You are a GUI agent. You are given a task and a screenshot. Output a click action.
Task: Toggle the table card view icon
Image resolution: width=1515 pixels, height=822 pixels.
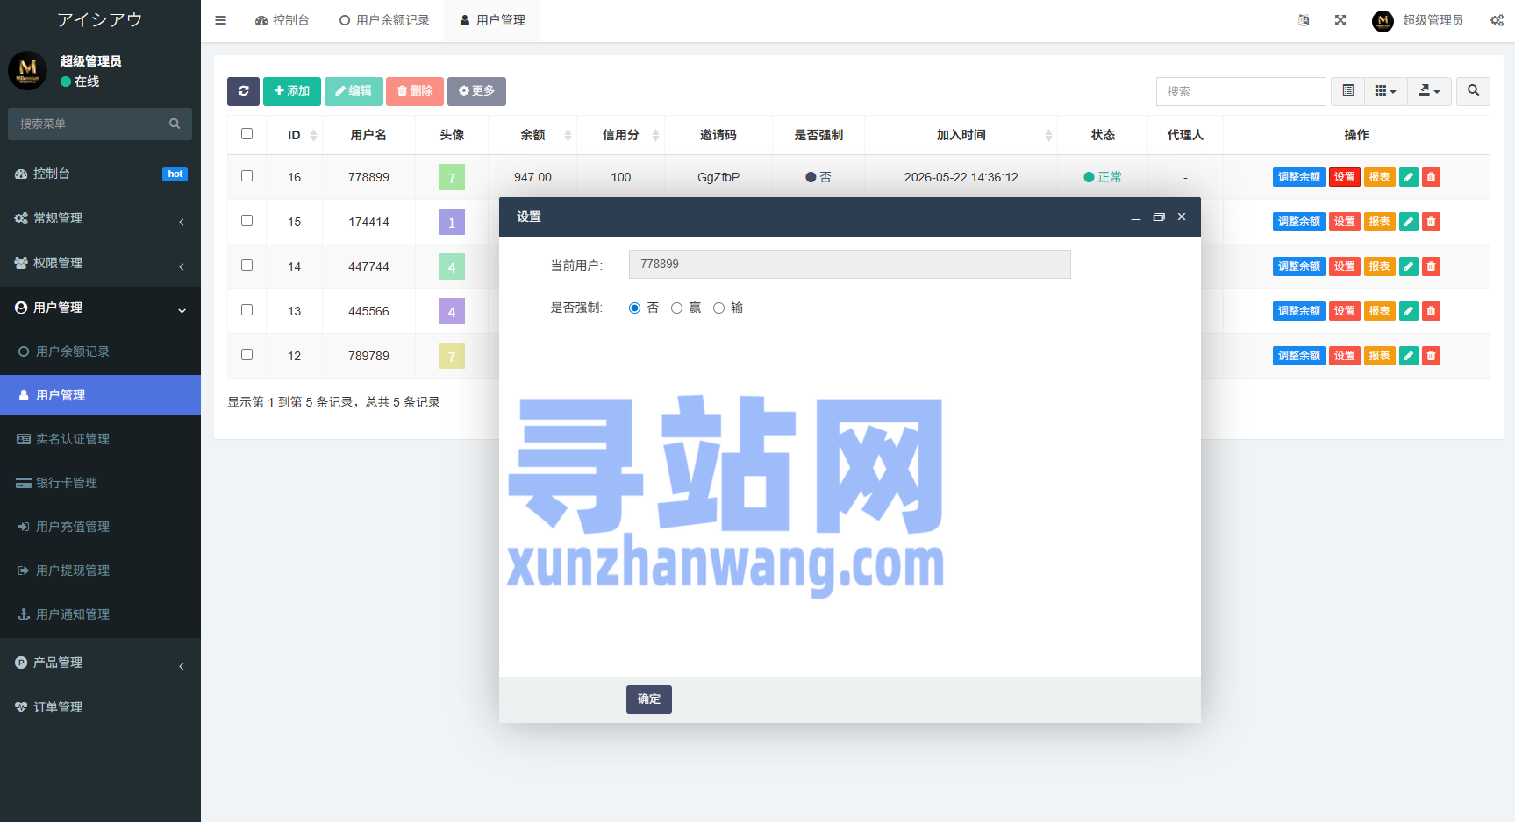click(1348, 91)
